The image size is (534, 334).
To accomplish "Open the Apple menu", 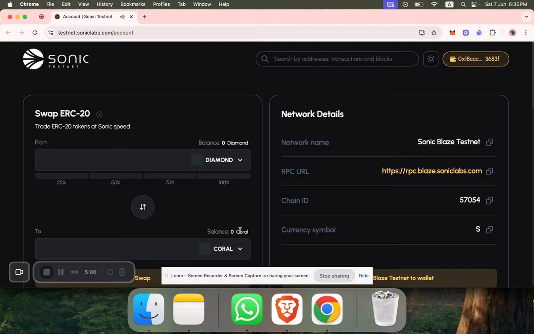I will coord(10,4).
